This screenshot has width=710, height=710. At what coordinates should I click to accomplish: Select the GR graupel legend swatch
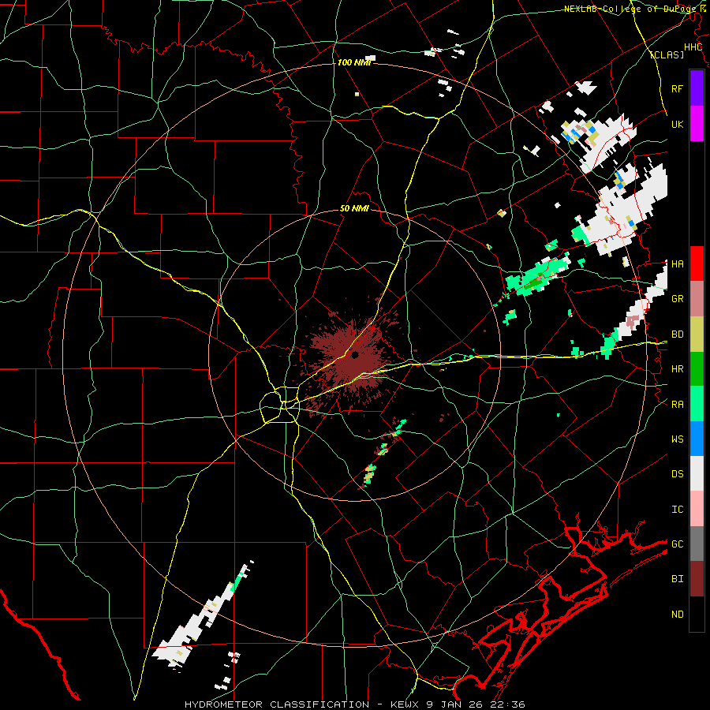697,299
